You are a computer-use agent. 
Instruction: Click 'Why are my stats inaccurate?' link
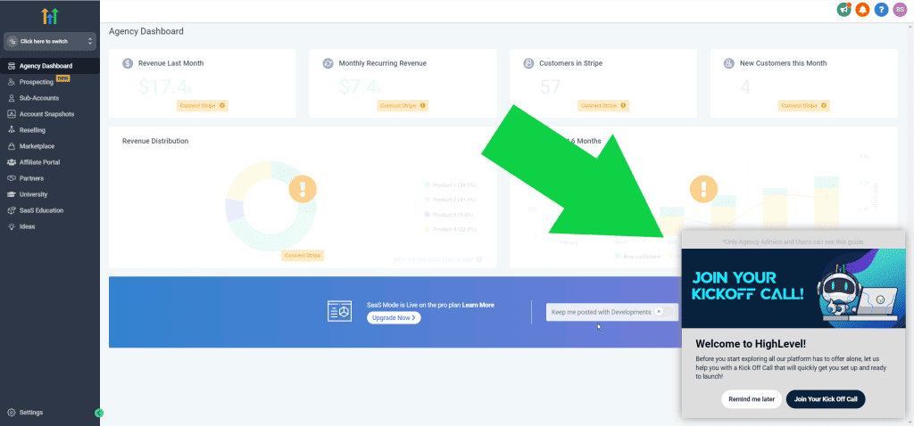(x=434, y=259)
